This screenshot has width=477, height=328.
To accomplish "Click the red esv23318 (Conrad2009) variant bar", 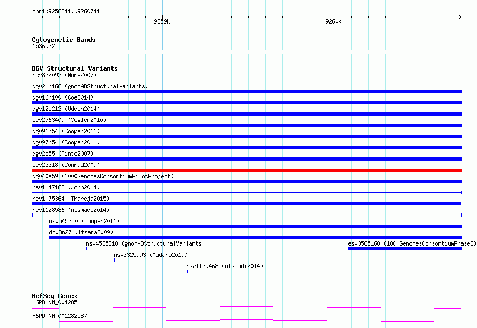I will (247, 170).
